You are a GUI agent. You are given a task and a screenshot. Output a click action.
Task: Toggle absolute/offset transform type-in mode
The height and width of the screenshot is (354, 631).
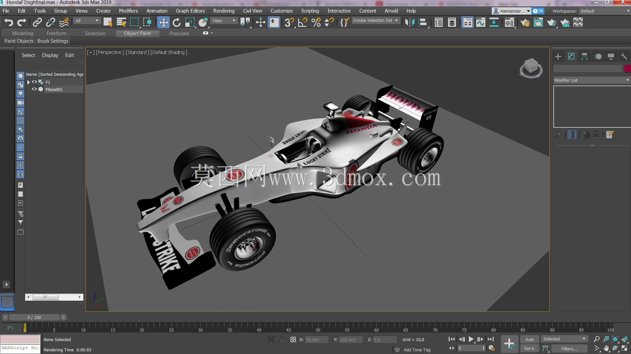pyautogui.click(x=293, y=339)
